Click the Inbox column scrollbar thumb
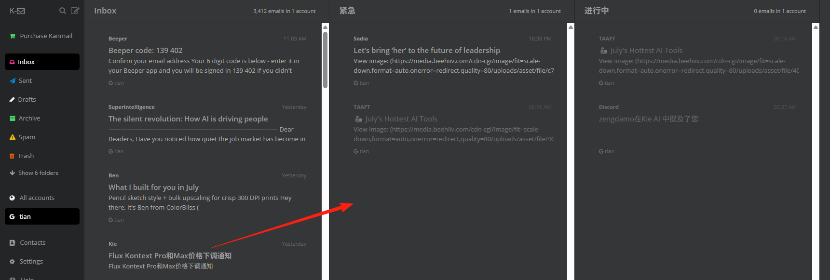830x280 pixels. point(325,60)
